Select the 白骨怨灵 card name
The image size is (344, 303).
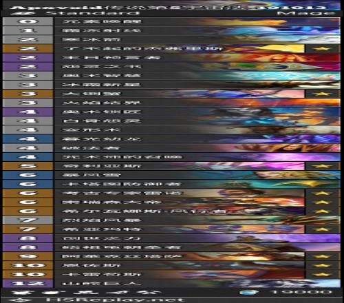coord(102,121)
